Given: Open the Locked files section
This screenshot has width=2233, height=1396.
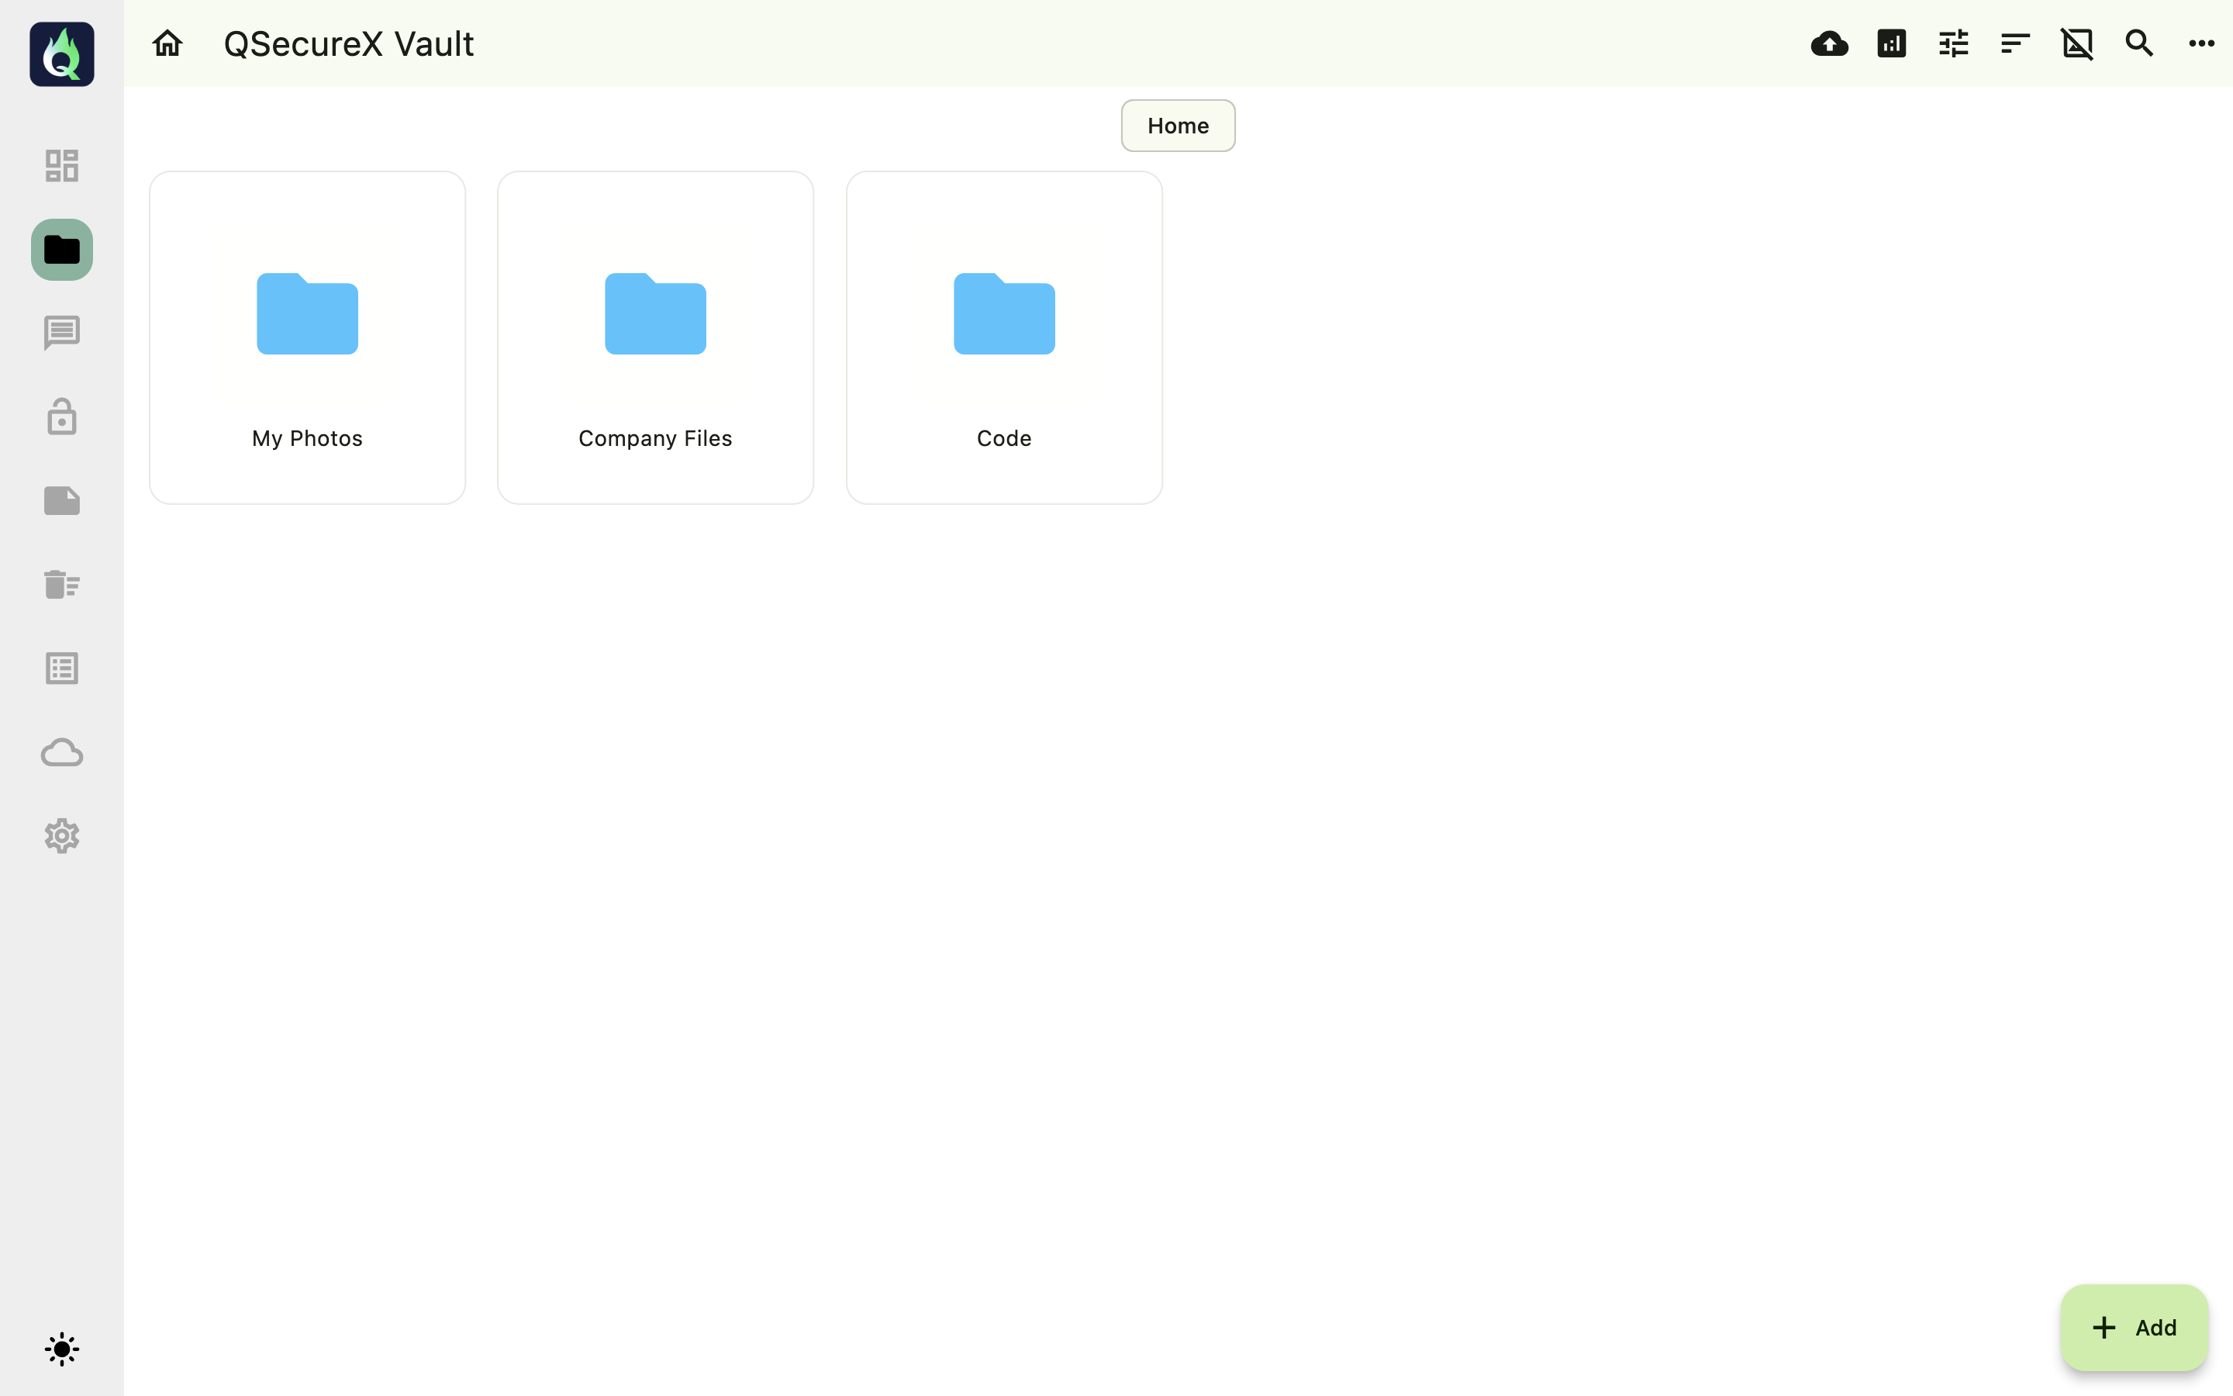Looking at the screenshot, I should 61,416.
